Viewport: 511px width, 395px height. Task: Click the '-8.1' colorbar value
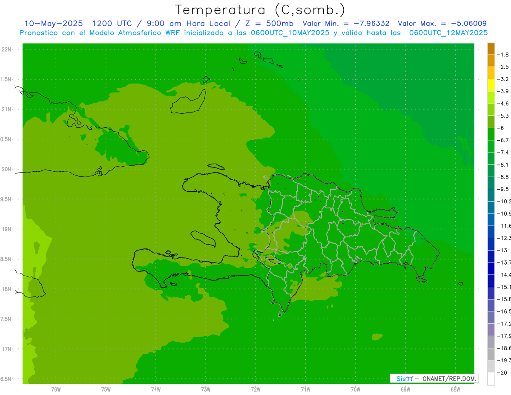click(x=504, y=164)
